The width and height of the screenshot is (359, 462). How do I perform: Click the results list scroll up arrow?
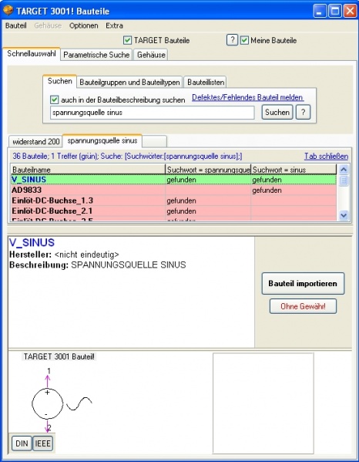tap(344, 170)
